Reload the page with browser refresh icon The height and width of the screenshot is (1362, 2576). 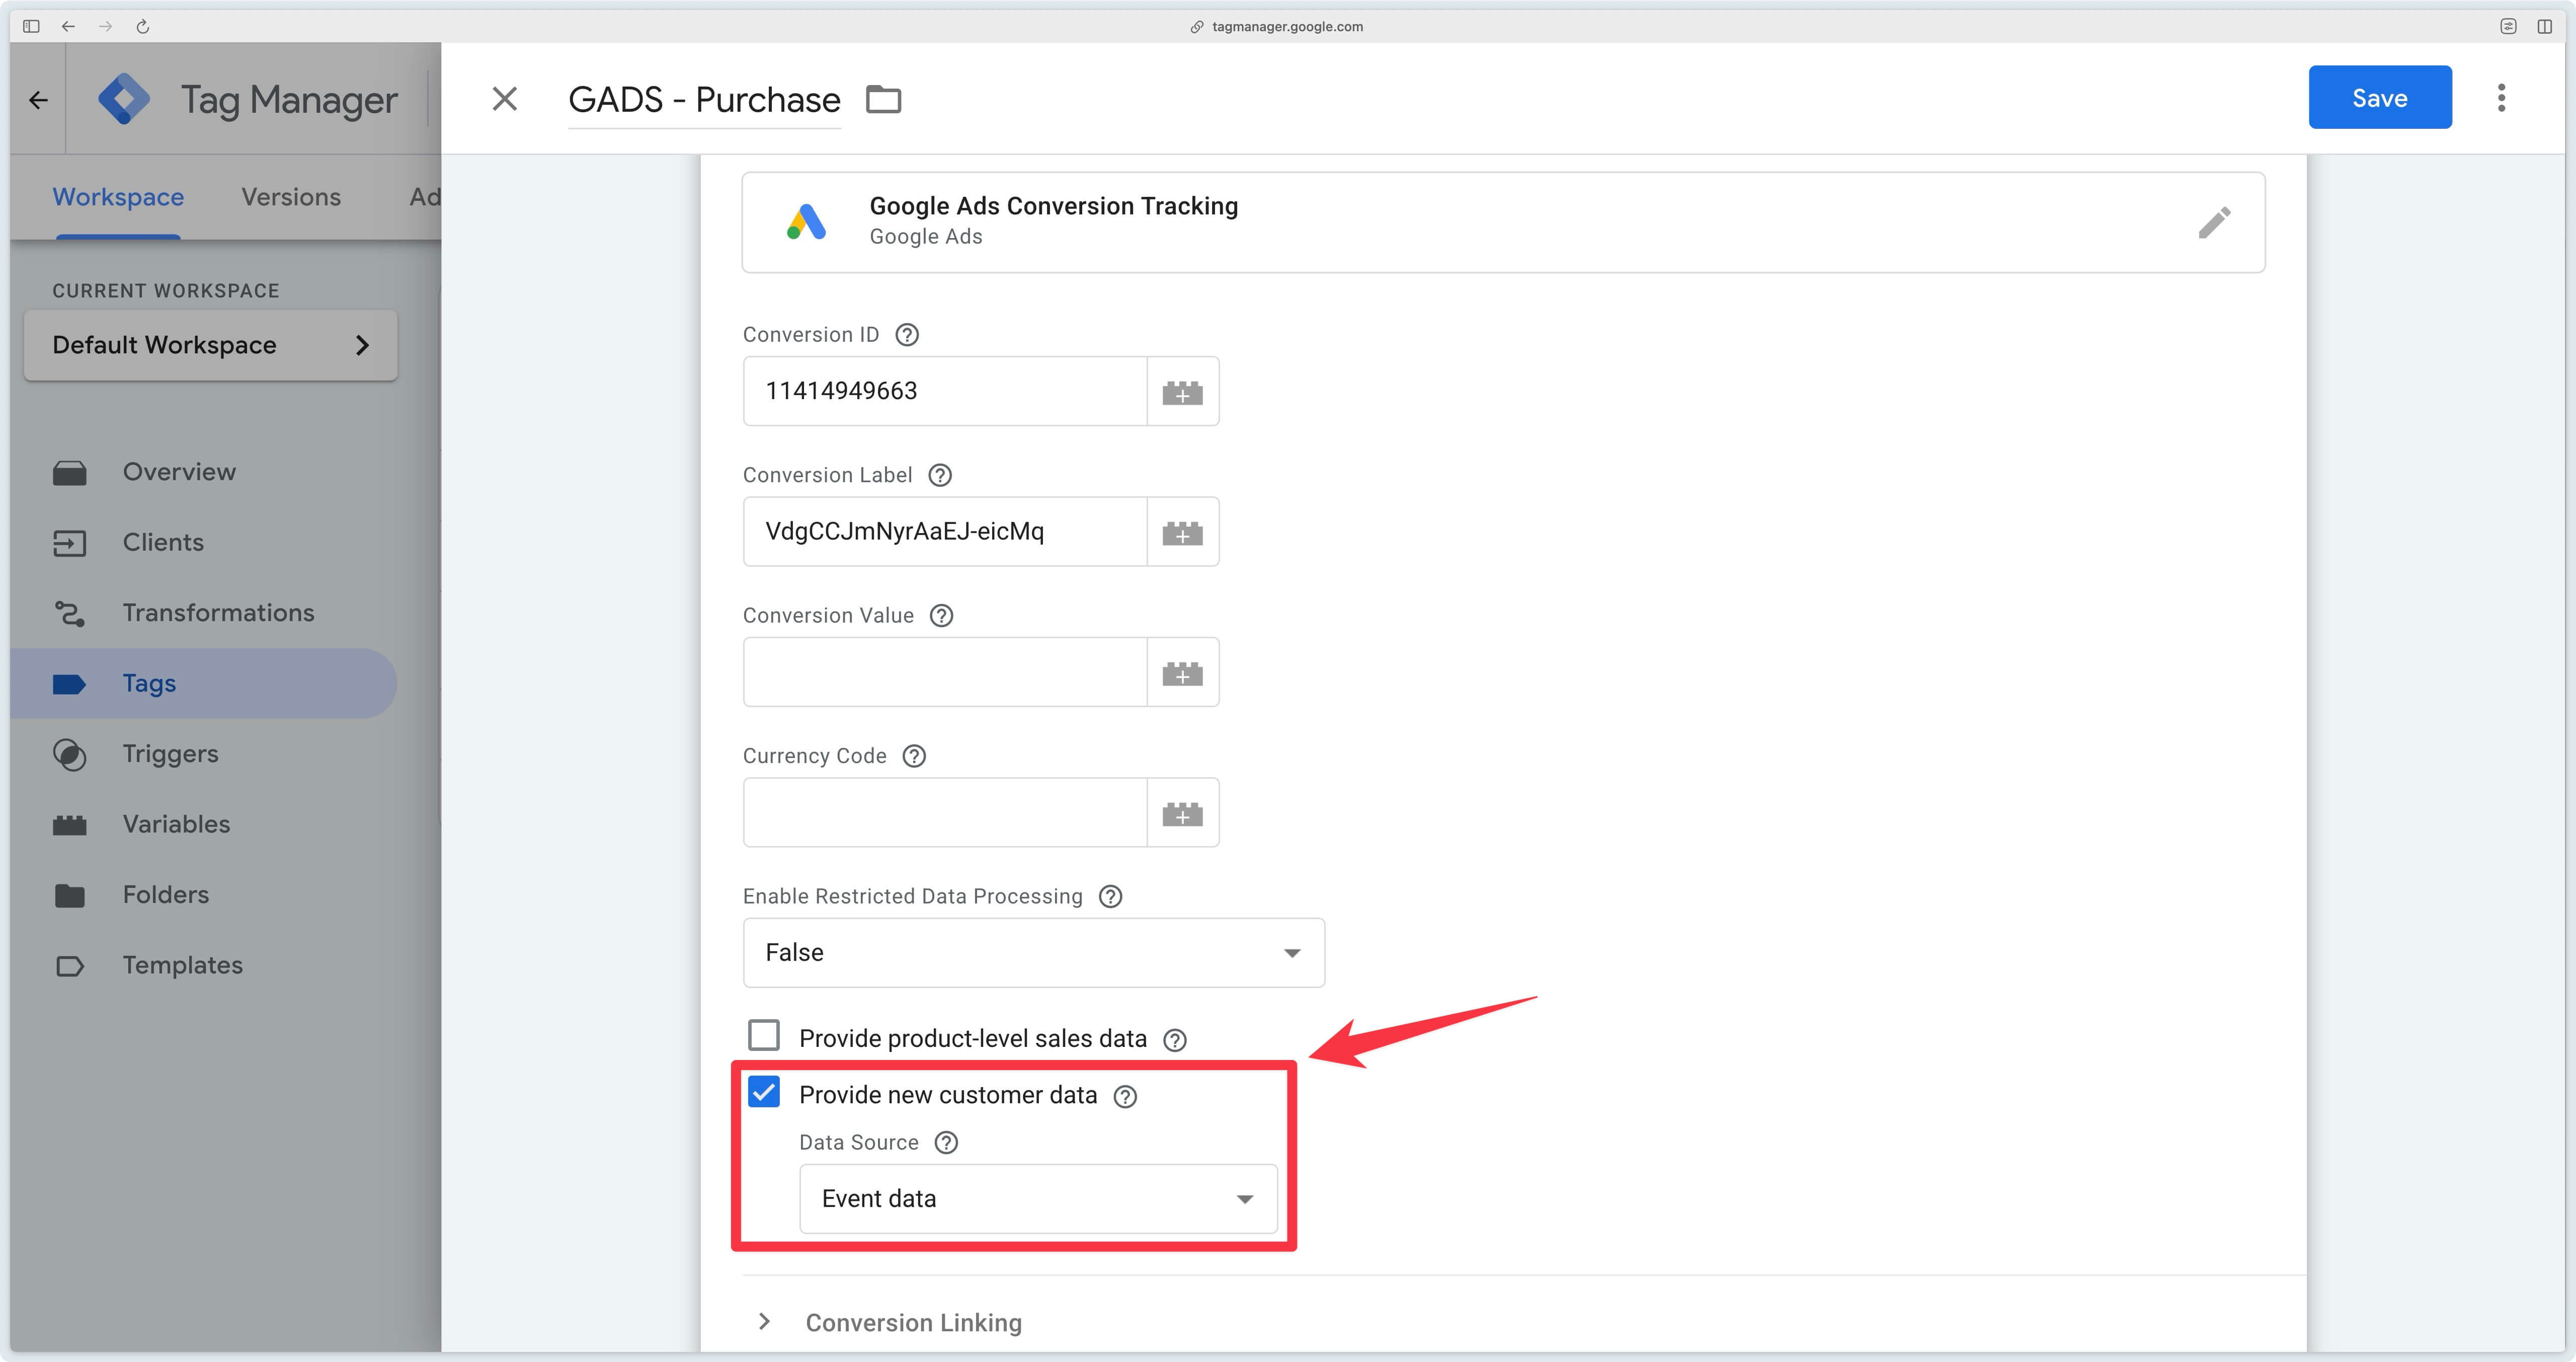pos(143,26)
